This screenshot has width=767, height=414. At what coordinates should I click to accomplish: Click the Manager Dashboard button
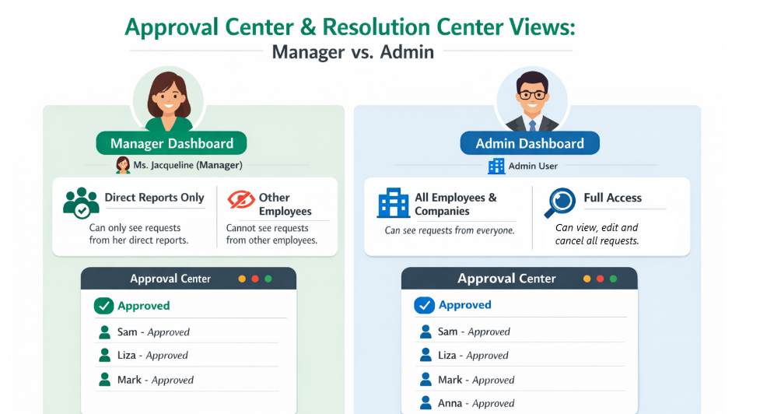click(x=171, y=143)
